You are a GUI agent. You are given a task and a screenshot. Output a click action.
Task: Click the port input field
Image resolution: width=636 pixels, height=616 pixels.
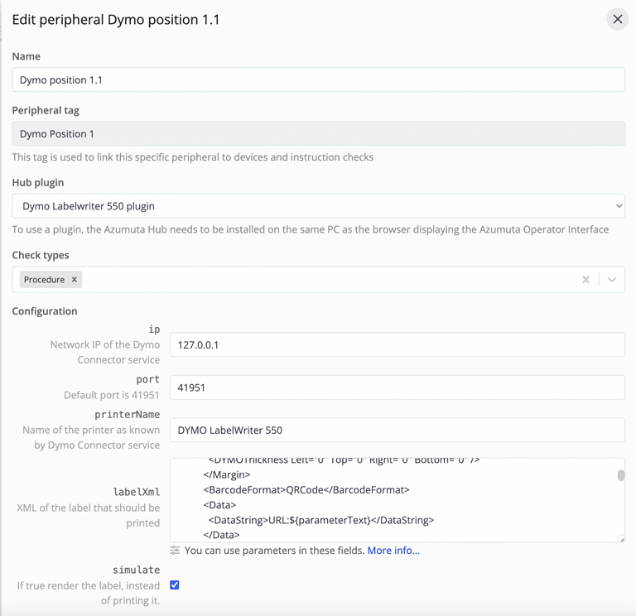[397, 387]
